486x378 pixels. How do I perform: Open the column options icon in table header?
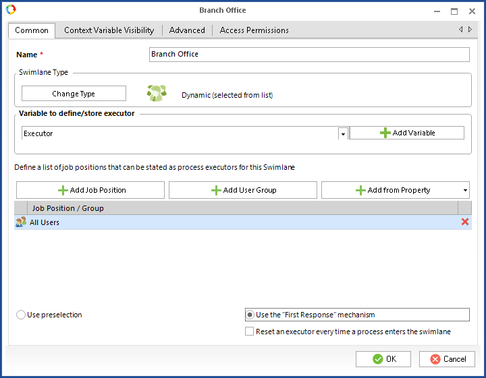click(x=464, y=208)
